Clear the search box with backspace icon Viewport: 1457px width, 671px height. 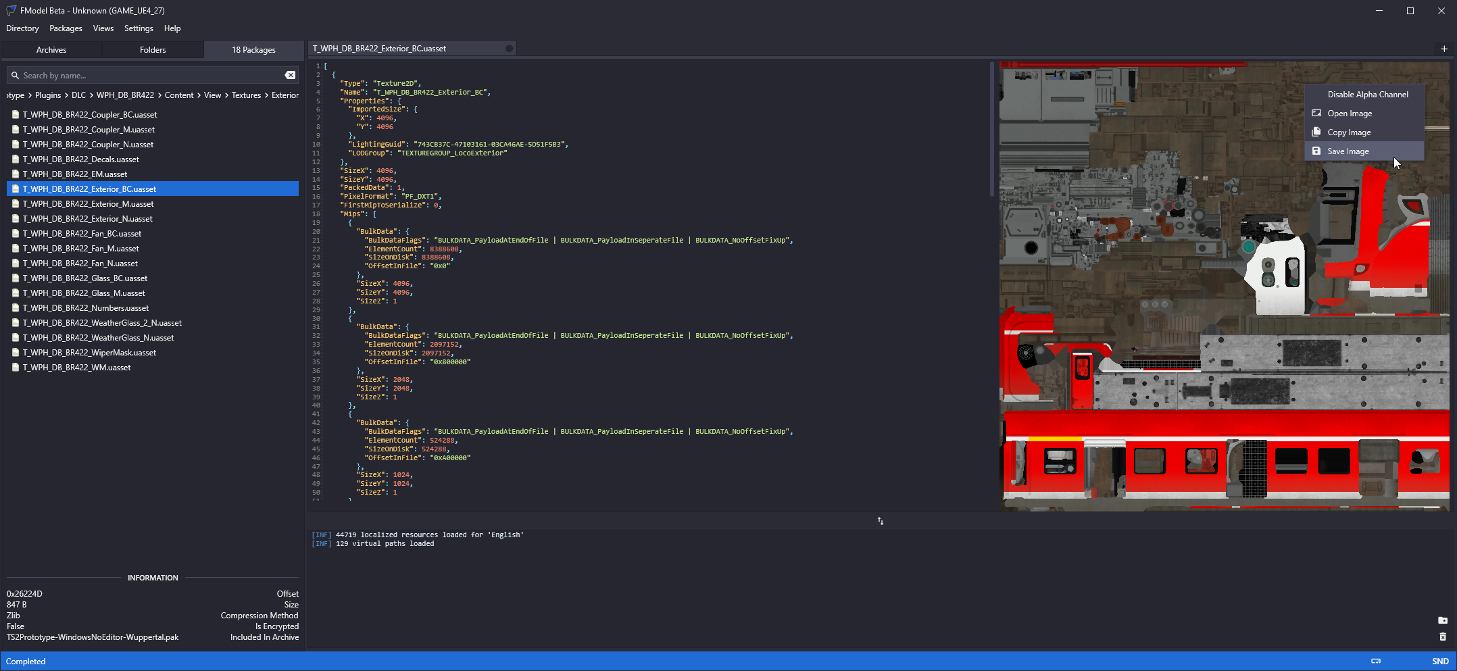point(290,75)
